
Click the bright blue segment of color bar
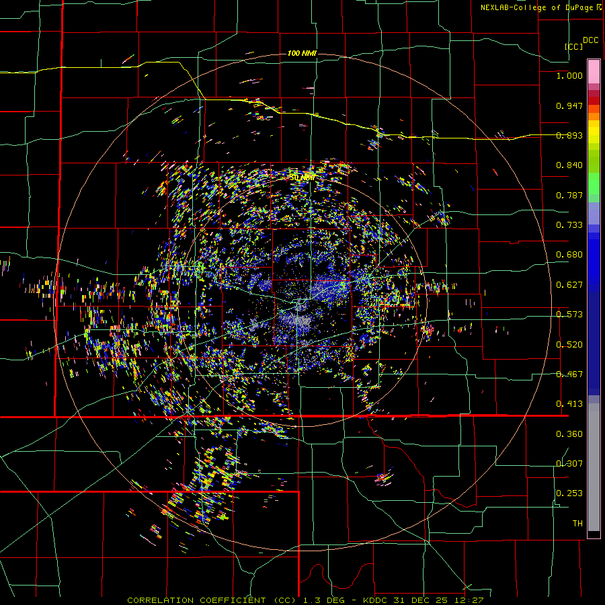(x=594, y=262)
